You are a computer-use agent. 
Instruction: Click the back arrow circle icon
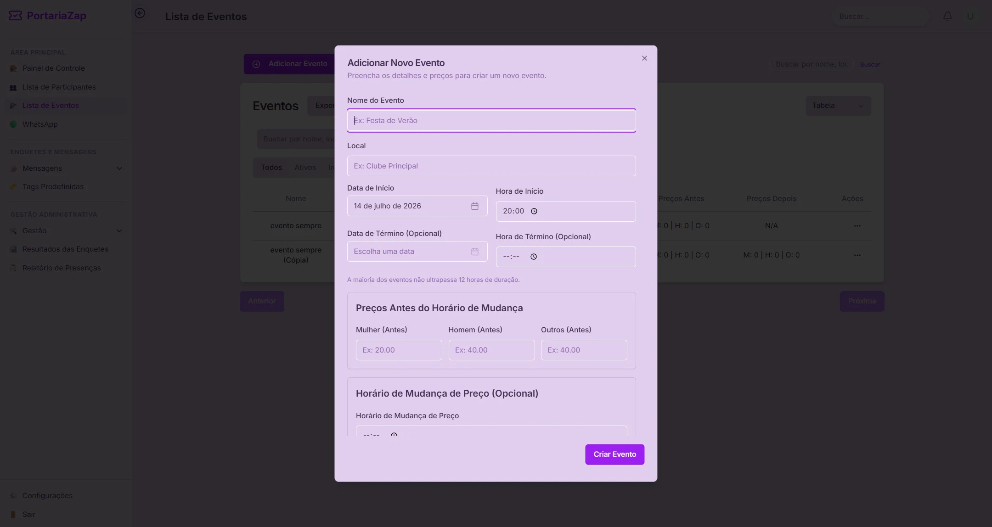[140, 13]
